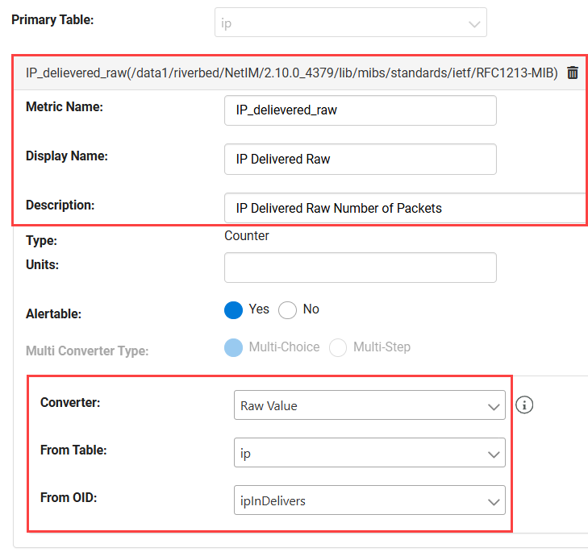Choose the Multi-Step converter type
Image resolution: width=588 pixels, height=552 pixels.
[338, 347]
